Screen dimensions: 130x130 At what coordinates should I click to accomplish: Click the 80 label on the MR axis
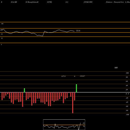pyautogui.click(x=127, y=77)
